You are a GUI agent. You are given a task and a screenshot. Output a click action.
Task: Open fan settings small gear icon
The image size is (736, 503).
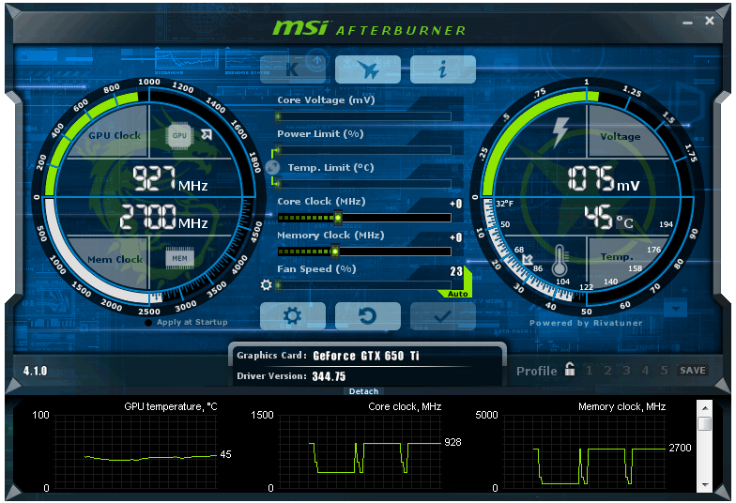coord(267,284)
